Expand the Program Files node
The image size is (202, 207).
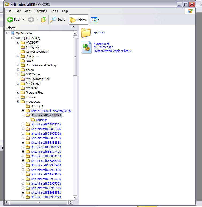tap(18, 93)
